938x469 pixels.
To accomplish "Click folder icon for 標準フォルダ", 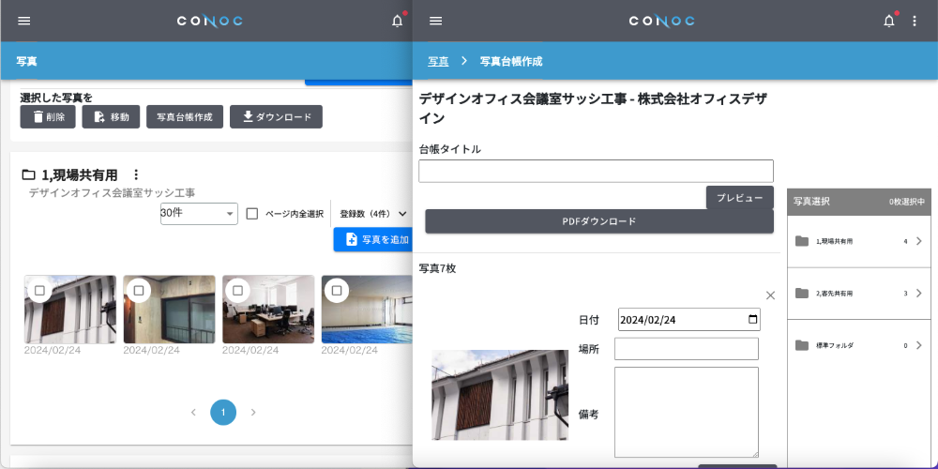I will [802, 345].
